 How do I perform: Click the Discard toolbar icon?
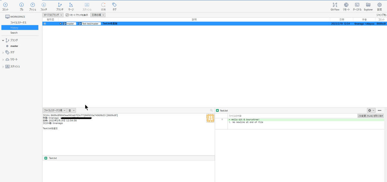tap(103, 5)
